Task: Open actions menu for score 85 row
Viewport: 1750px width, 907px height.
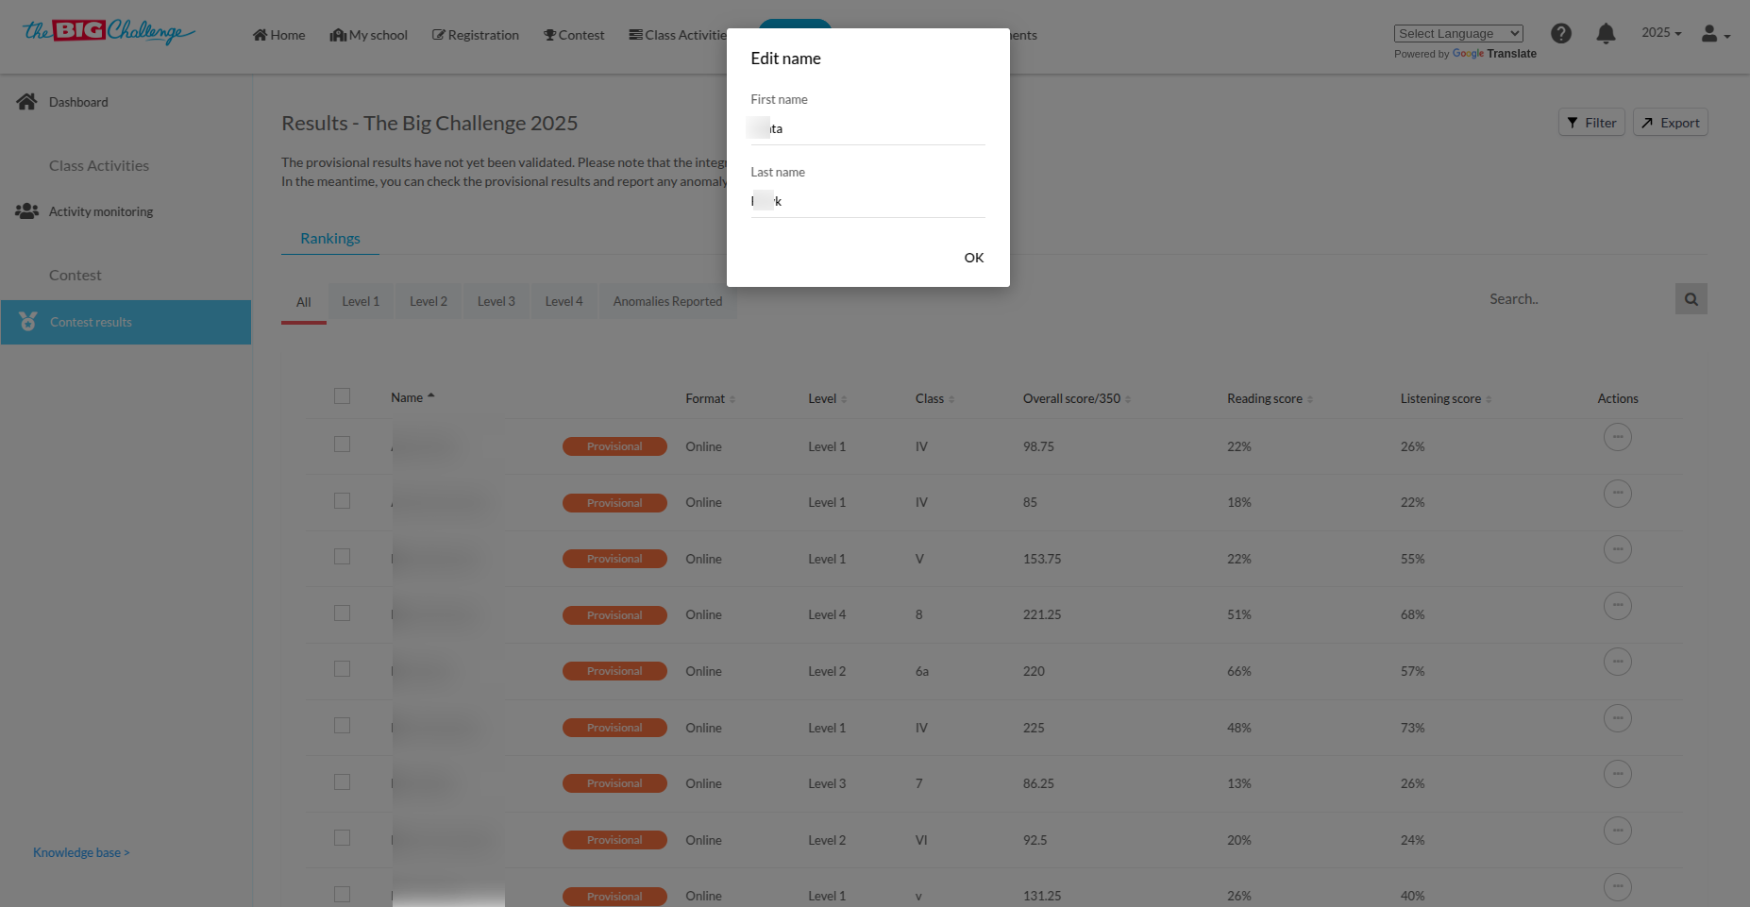Action: (1618, 494)
